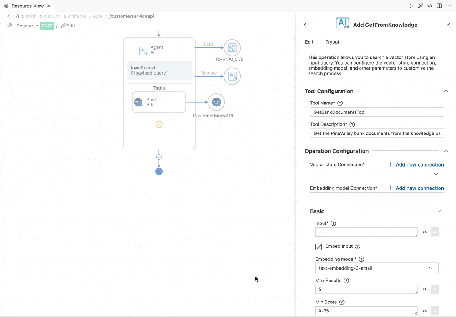
Task: Show source code view icon
Action: coord(430,6)
